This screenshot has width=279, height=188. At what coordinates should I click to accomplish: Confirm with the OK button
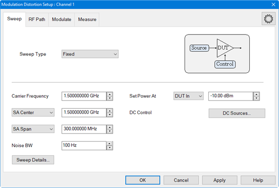[x=143, y=180]
